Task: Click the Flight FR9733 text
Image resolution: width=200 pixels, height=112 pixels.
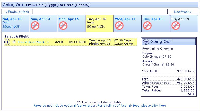Action: point(100,44)
